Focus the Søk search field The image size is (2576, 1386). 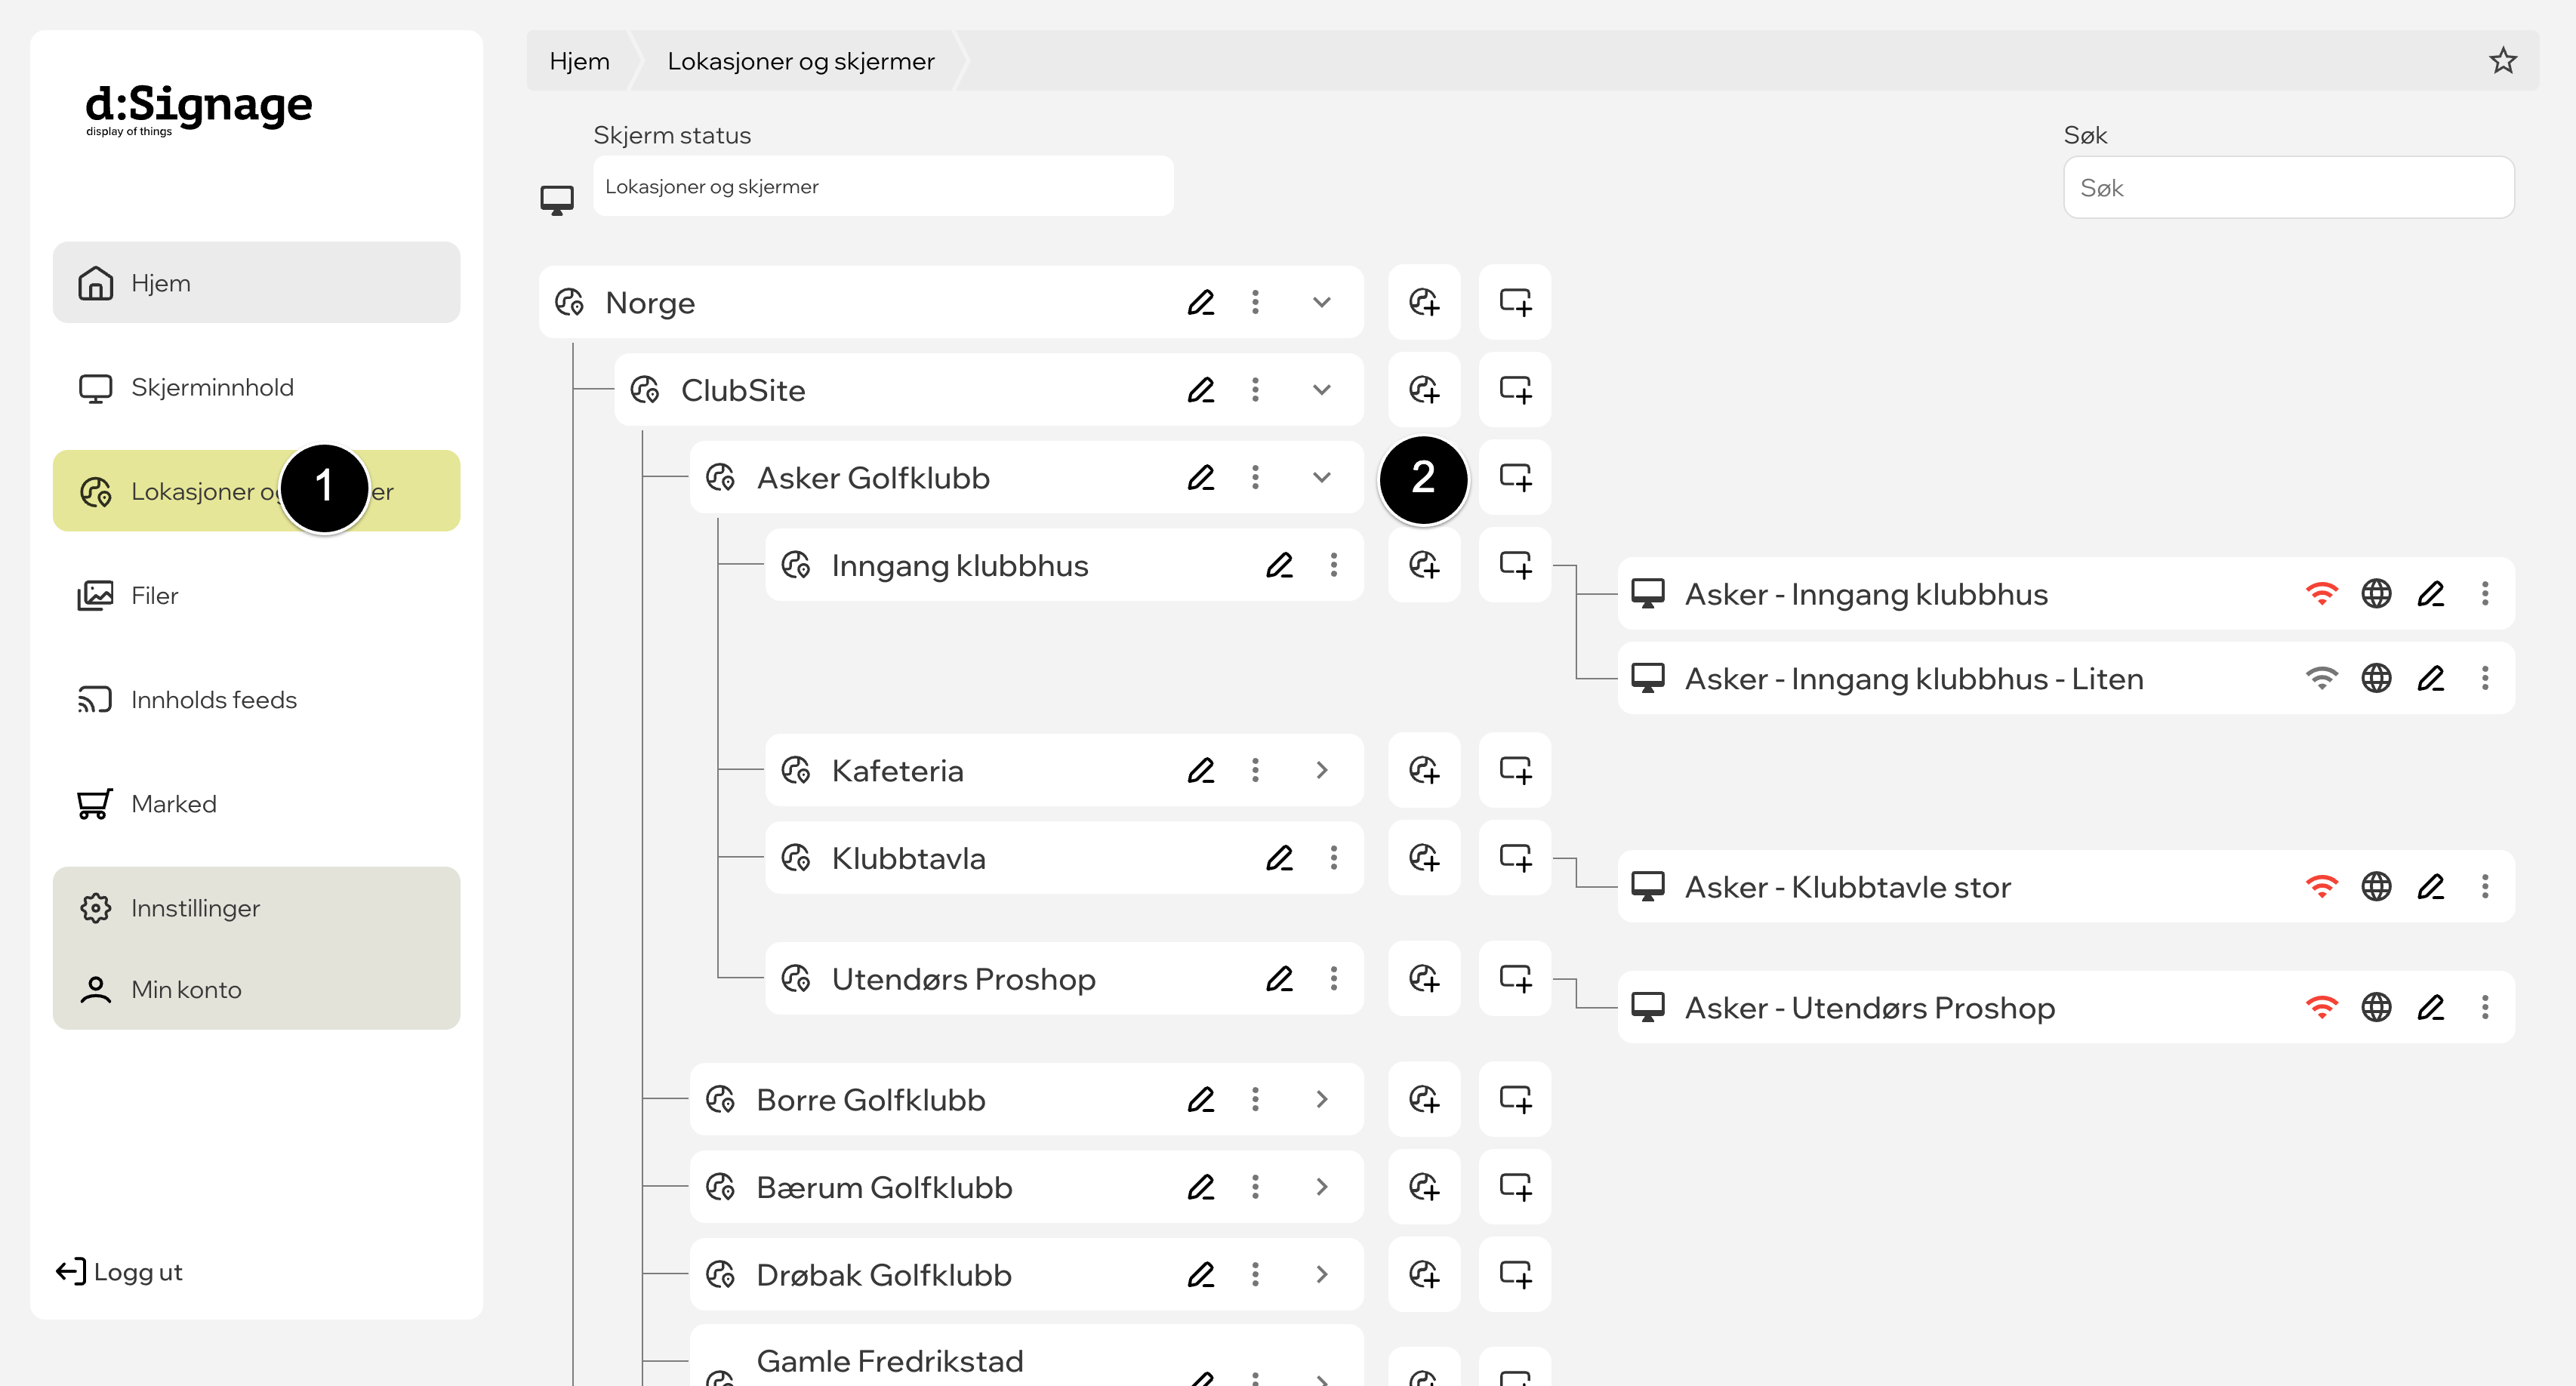coord(2288,187)
